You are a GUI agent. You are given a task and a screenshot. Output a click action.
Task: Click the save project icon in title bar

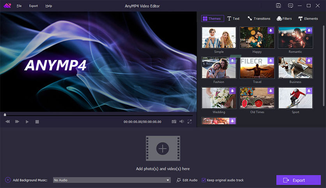(x=278, y=5)
